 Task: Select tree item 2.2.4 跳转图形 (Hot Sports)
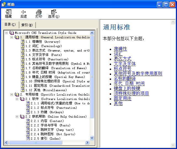[53, 134]
